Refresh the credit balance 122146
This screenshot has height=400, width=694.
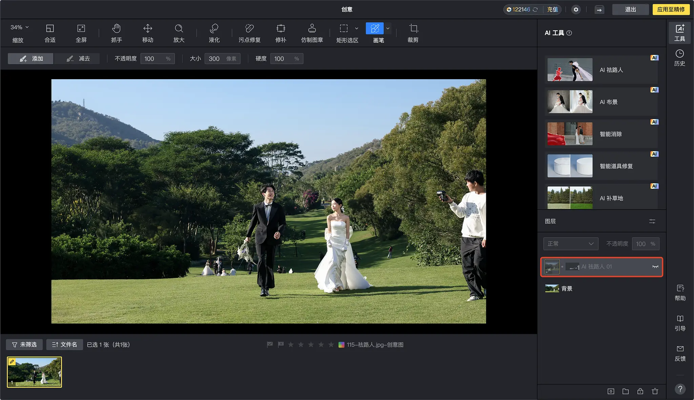(535, 9)
